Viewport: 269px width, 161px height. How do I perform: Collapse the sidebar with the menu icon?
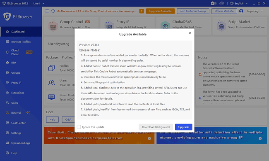click(x=47, y=11)
